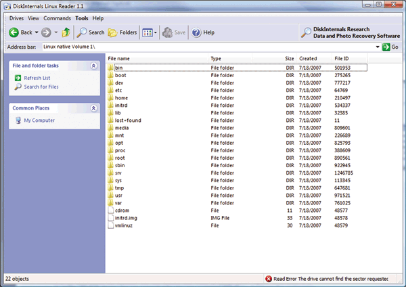
Task: Open Help from the toolbar
Action: coord(202,32)
